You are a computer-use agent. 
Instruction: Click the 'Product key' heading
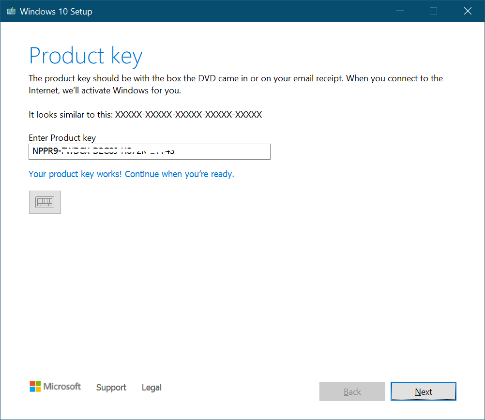pyautogui.click(x=86, y=56)
